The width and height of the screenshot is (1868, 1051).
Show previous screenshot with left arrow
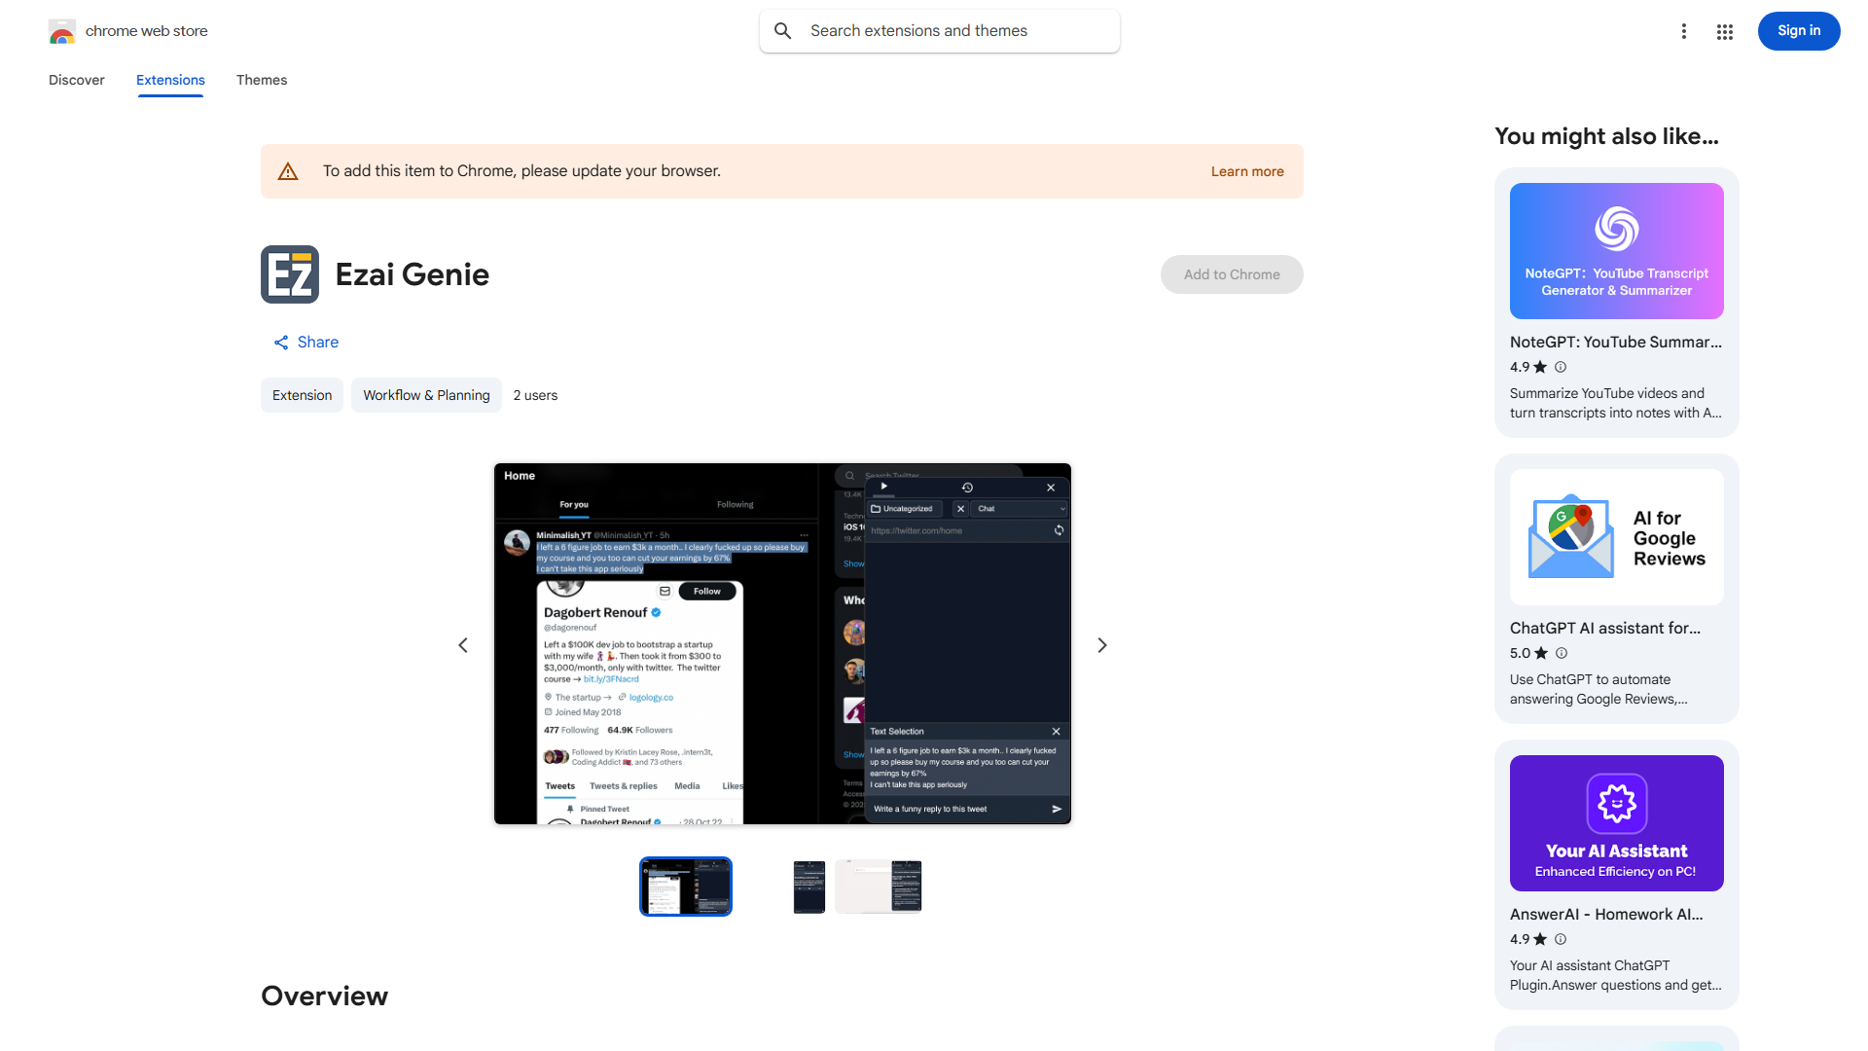coord(463,645)
